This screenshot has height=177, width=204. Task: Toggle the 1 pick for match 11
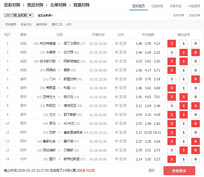tap(184, 133)
